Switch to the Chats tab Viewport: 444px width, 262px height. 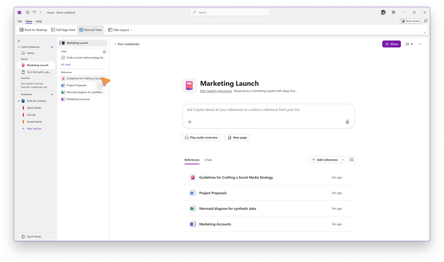tap(208, 160)
